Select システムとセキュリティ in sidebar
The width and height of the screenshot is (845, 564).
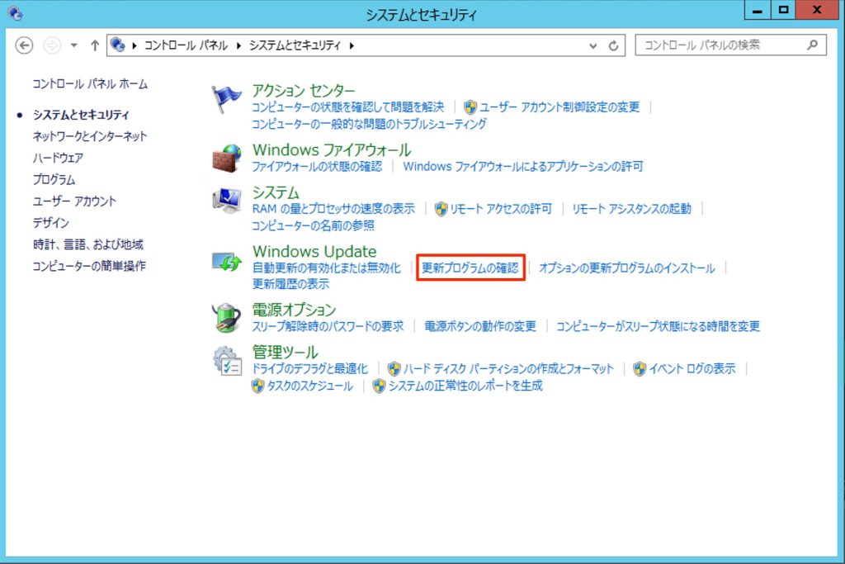point(81,115)
